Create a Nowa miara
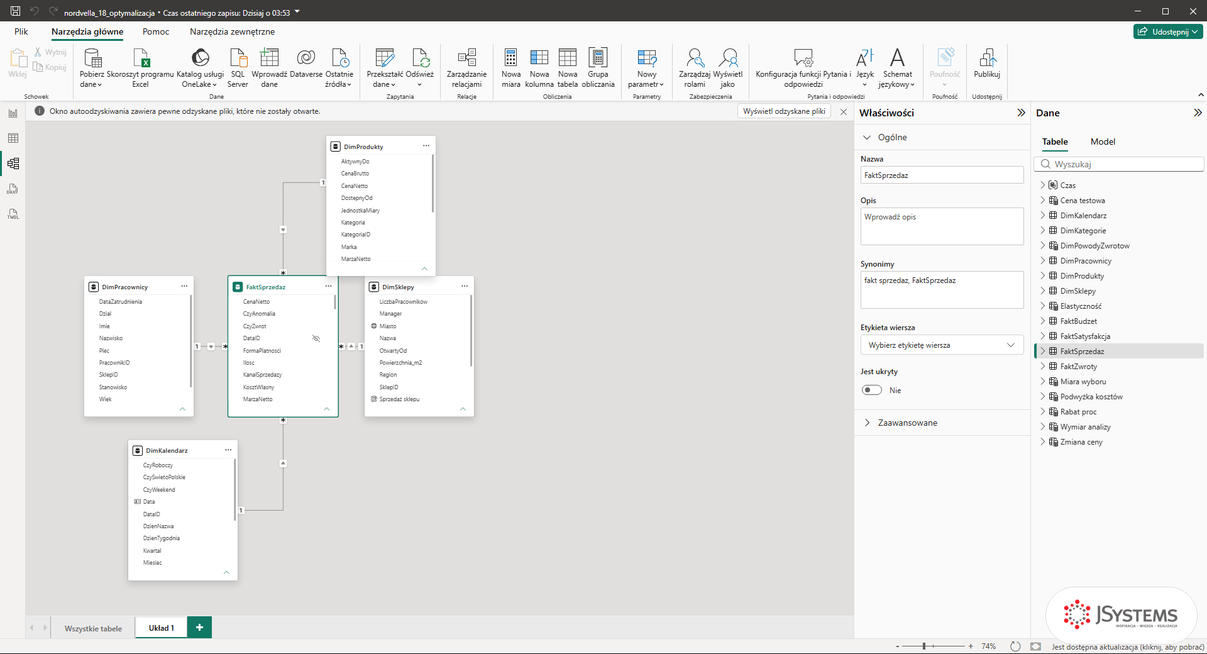The height and width of the screenshot is (654, 1207). [x=511, y=68]
